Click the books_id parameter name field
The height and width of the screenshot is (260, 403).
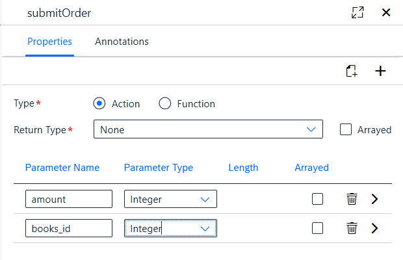pos(69,228)
